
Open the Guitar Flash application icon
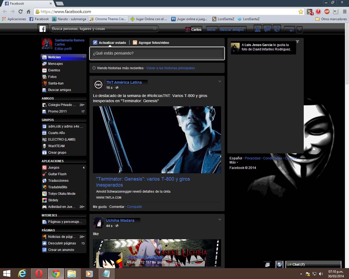(44, 174)
